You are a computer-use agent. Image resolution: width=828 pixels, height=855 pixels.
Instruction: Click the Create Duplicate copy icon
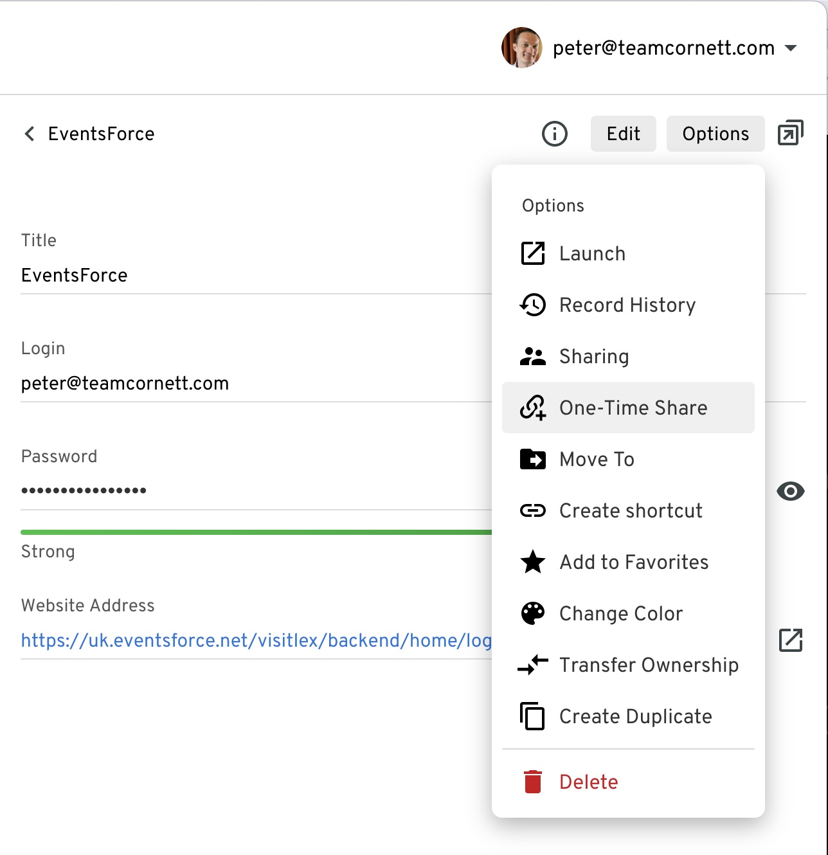[x=532, y=716]
